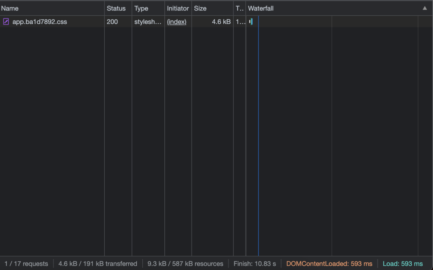
Task: Sort by the Size column header
Action: (212, 8)
